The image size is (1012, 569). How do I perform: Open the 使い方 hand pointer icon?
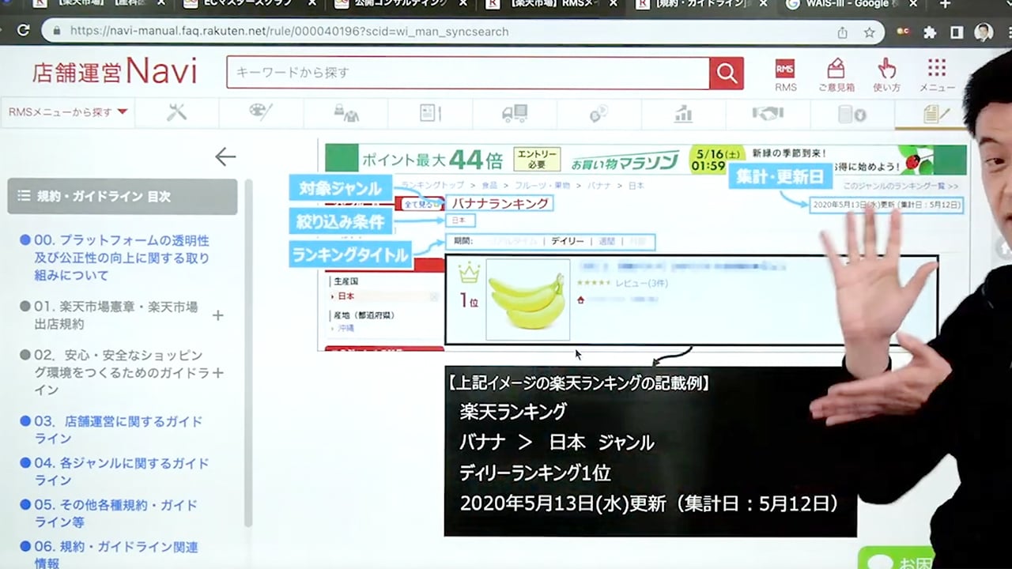pos(886,75)
